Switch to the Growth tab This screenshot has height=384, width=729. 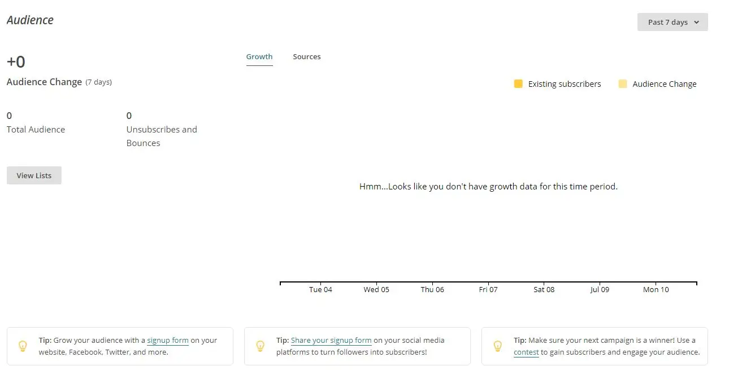[x=259, y=56]
